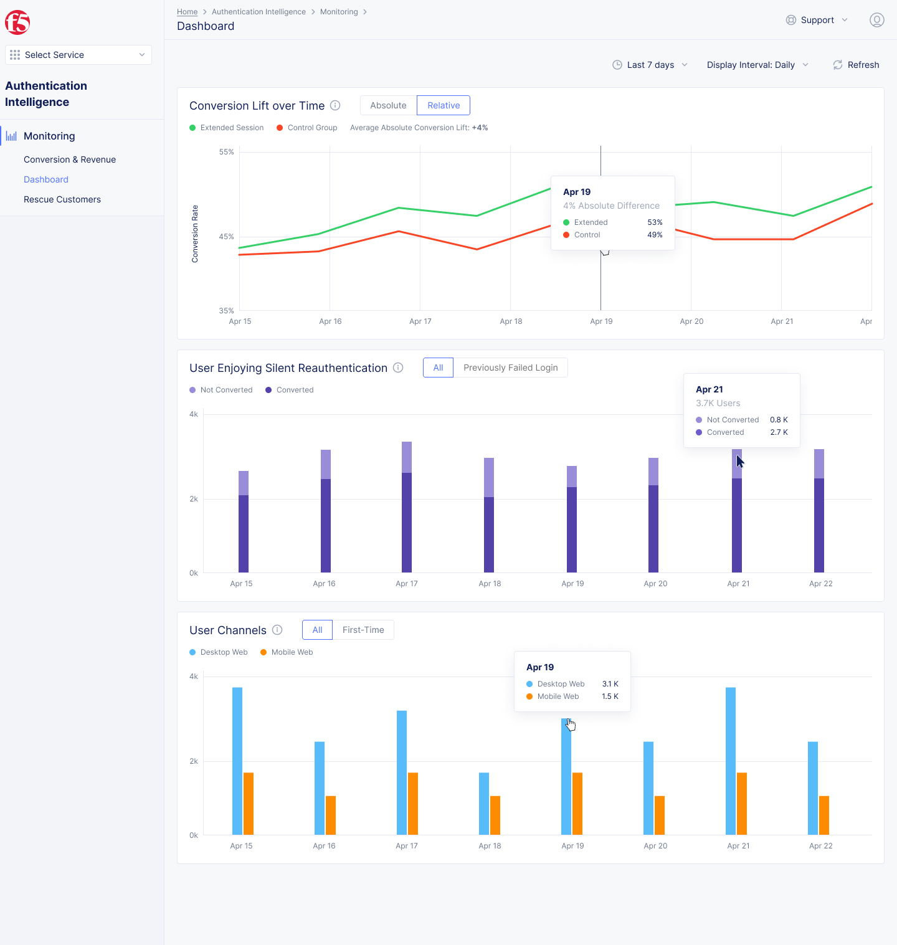Screen dimensions: 897x945
Task: Open the apps grid icon beside Select Service
Action: tap(14, 55)
